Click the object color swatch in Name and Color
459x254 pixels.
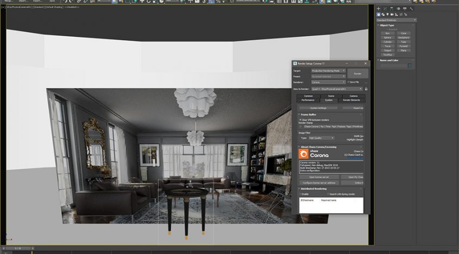pyautogui.click(x=410, y=66)
